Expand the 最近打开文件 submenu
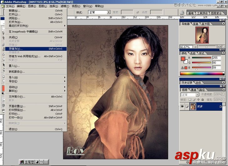This screenshot has width=228, height=166. click(x=36, y=26)
